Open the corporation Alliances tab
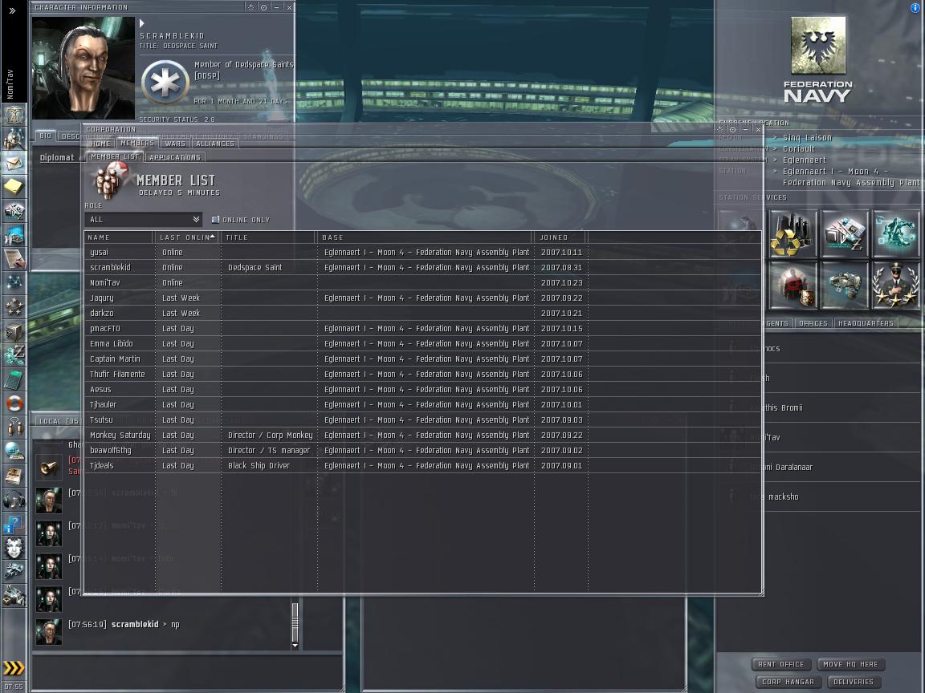This screenshot has height=693, width=925. (x=215, y=144)
